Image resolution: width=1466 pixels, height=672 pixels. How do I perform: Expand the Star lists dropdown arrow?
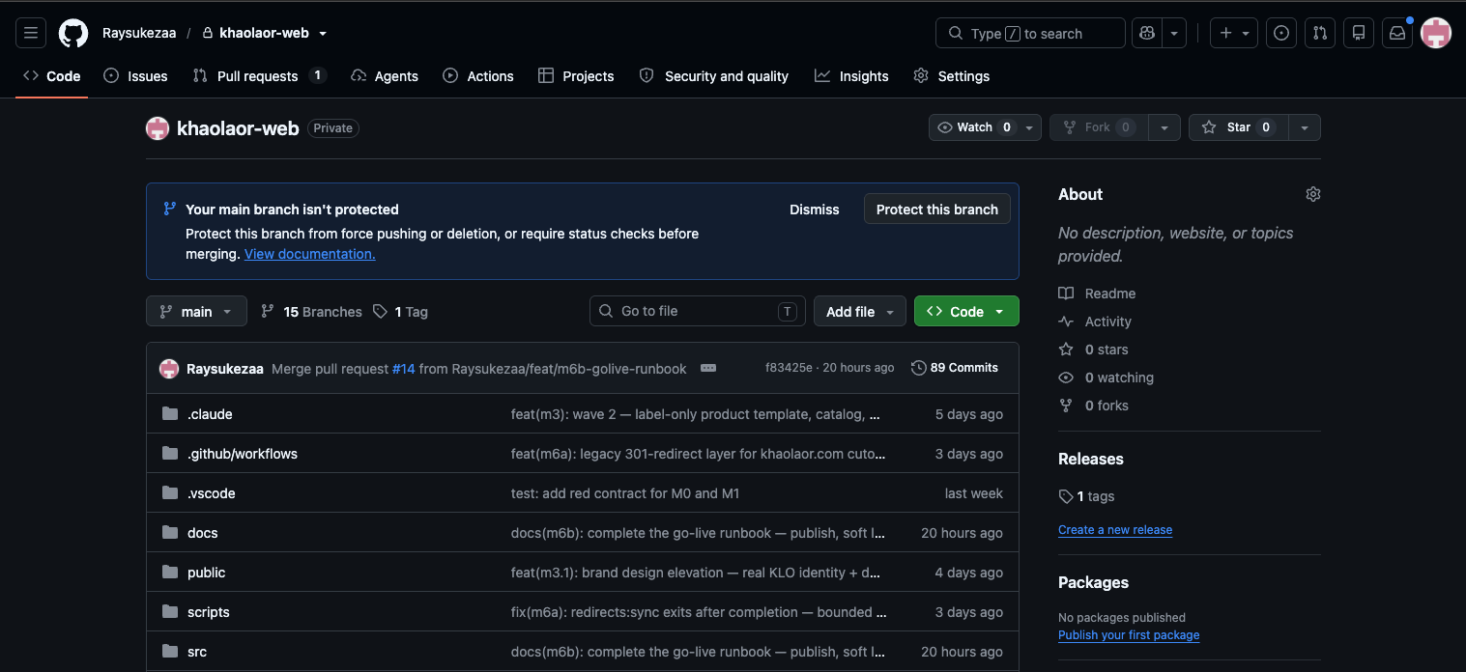[1305, 127]
